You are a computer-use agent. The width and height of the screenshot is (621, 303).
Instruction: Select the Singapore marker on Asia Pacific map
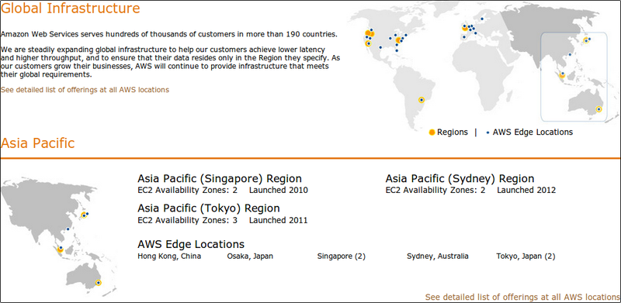coord(61,250)
